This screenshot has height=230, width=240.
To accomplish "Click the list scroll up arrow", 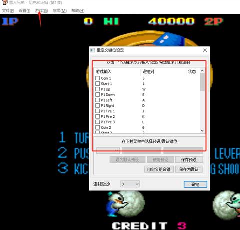I will (x=202, y=71).
